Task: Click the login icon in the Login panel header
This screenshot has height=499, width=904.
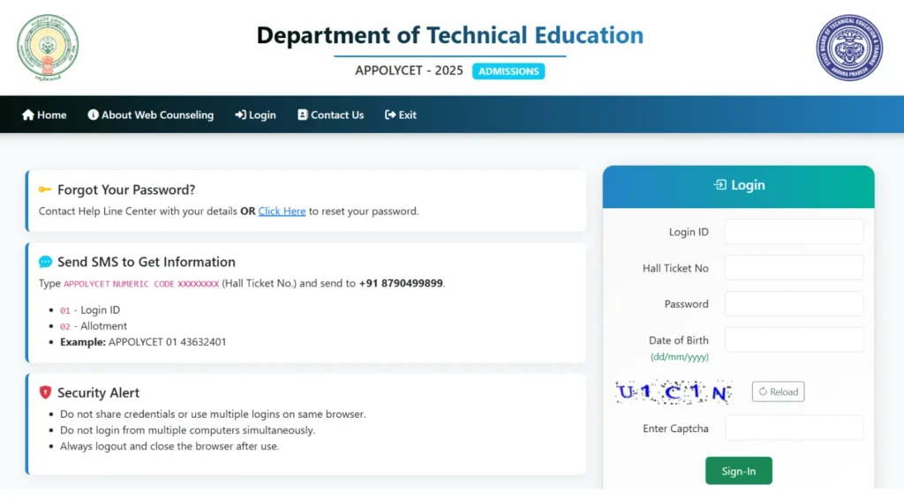Action: point(720,185)
